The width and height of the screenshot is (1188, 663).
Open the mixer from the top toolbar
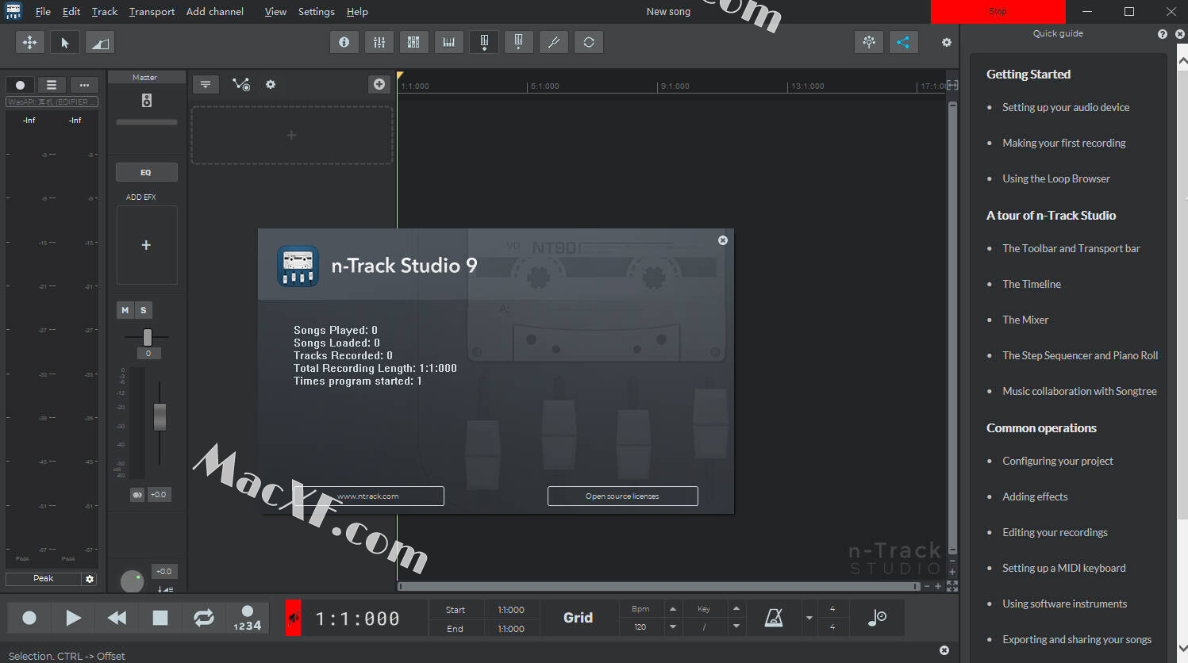point(379,42)
